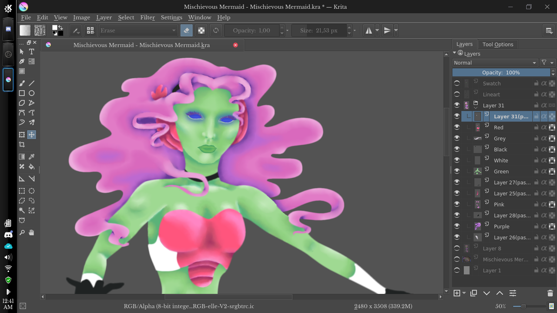Switch to the Tool Options tab
This screenshot has width=557, height=313.
pyautogui.click(x=498, y=44)
